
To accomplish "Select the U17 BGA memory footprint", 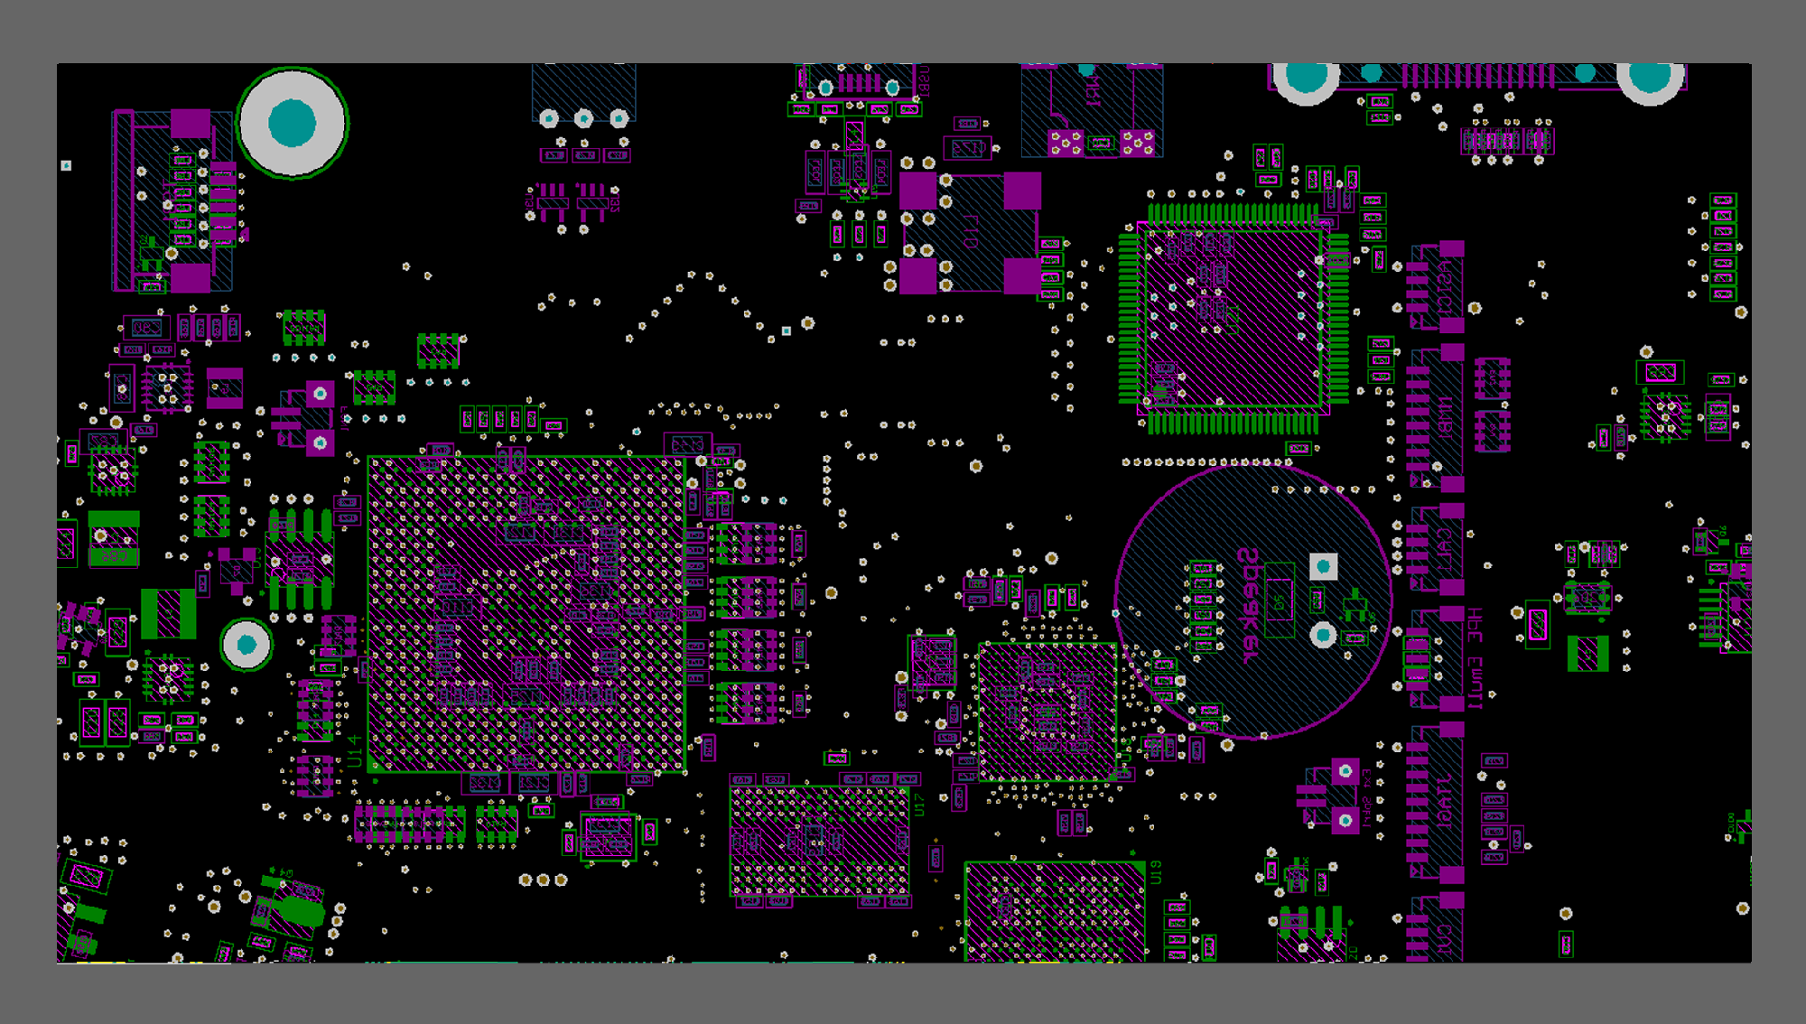I will point(820,841).
